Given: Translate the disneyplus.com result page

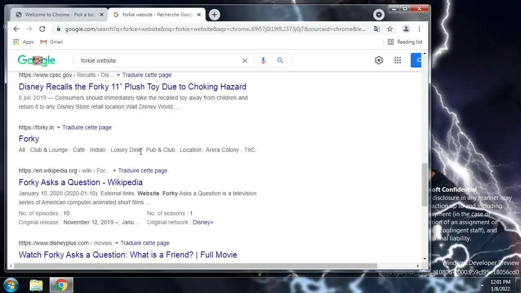Looking at the screenshot, I should pyautogui.click(x=145, y=243).
